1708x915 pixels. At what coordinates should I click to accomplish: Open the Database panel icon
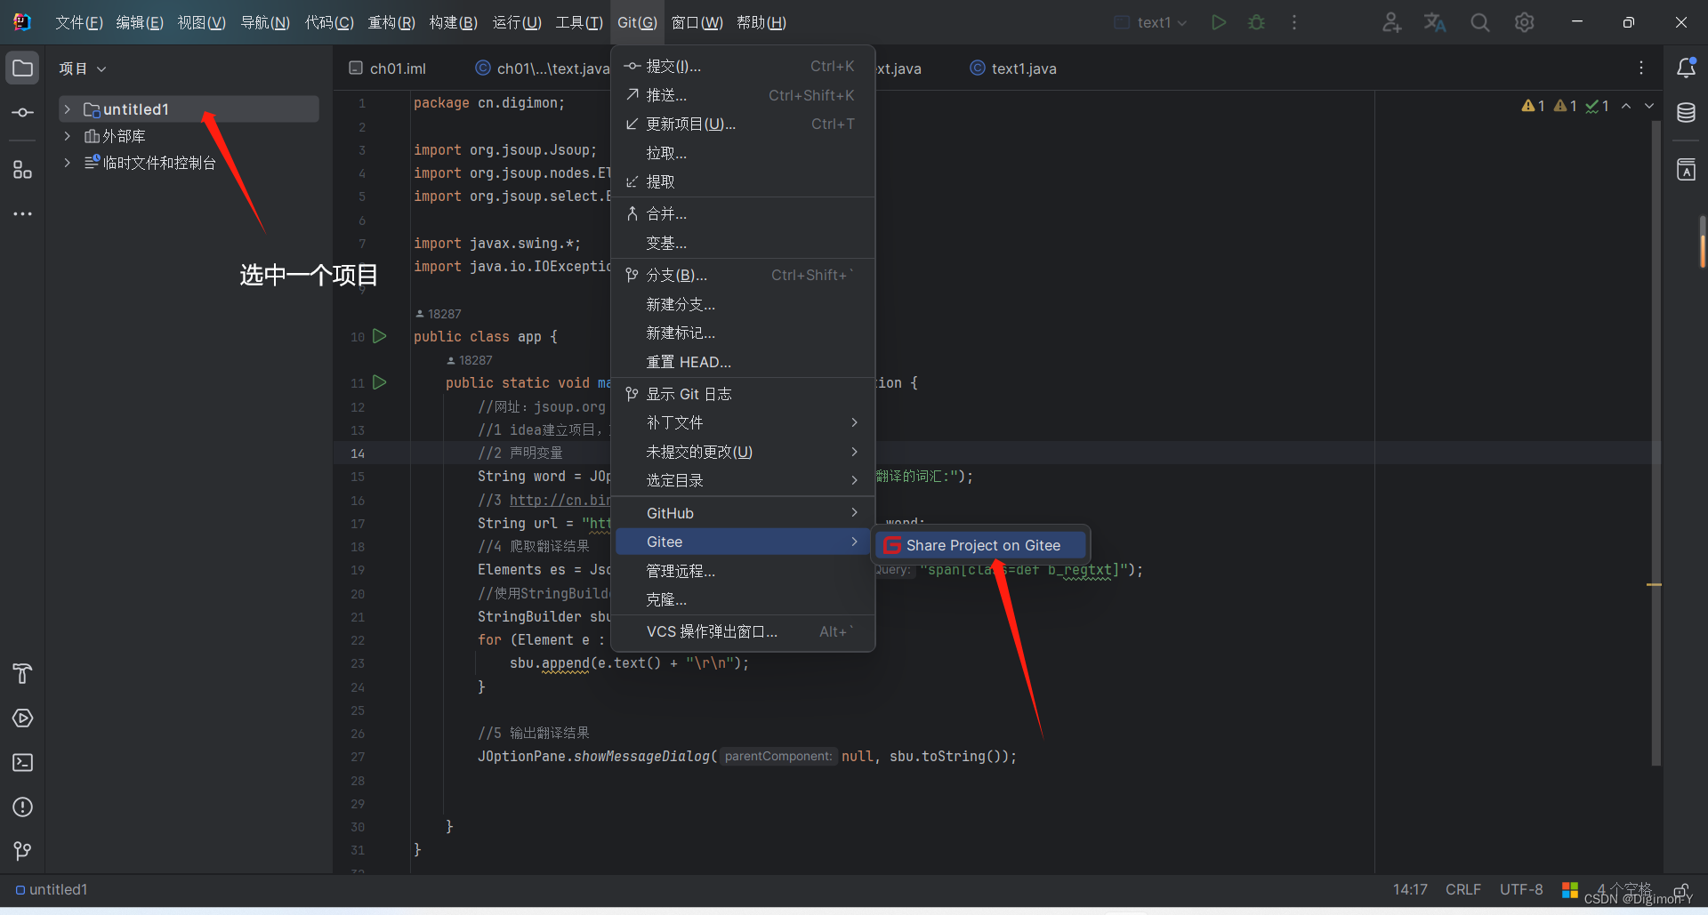point(1688,113)
